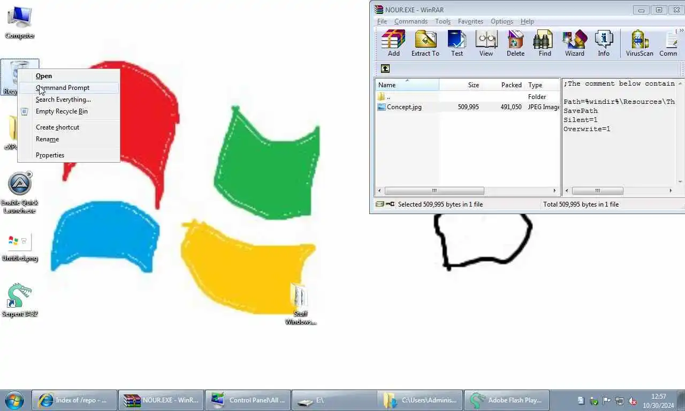Click the Action Center flag tray icon

click(x=607, y=401)
